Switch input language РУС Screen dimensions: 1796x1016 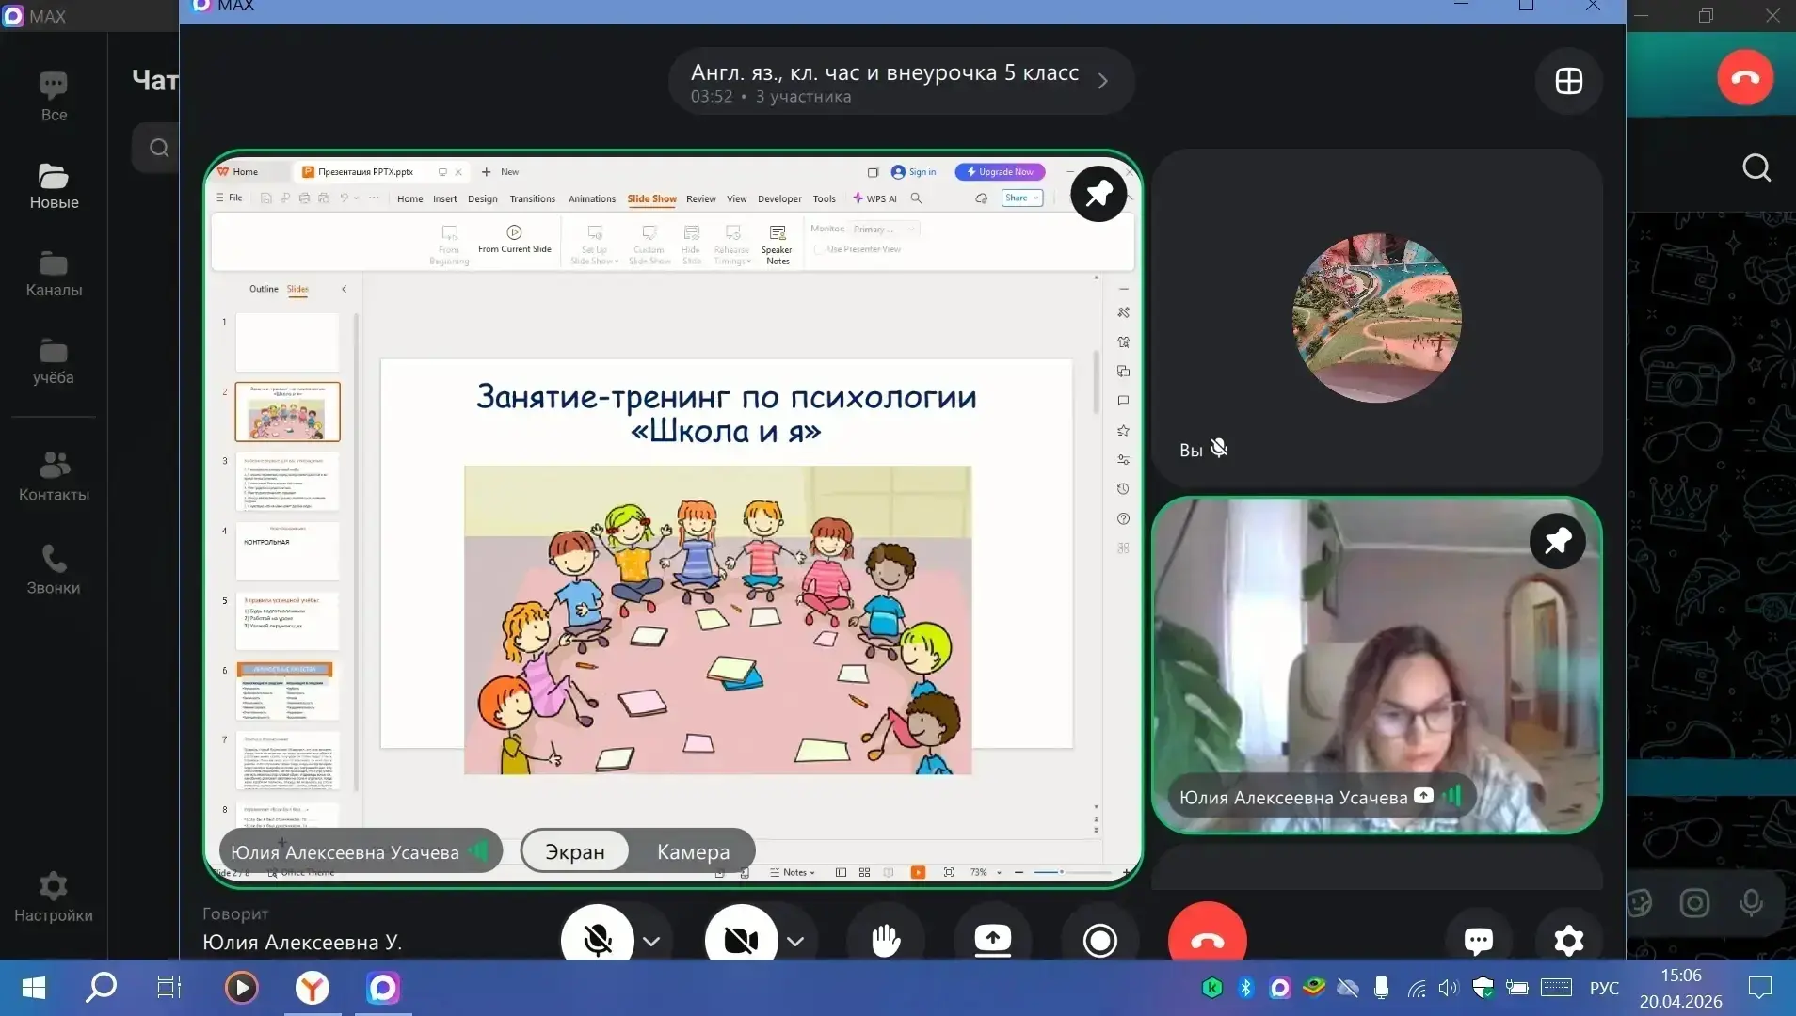(1604, 988)
